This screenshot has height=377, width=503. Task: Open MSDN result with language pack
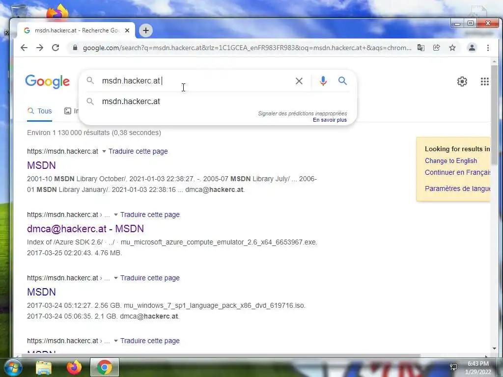41,292
